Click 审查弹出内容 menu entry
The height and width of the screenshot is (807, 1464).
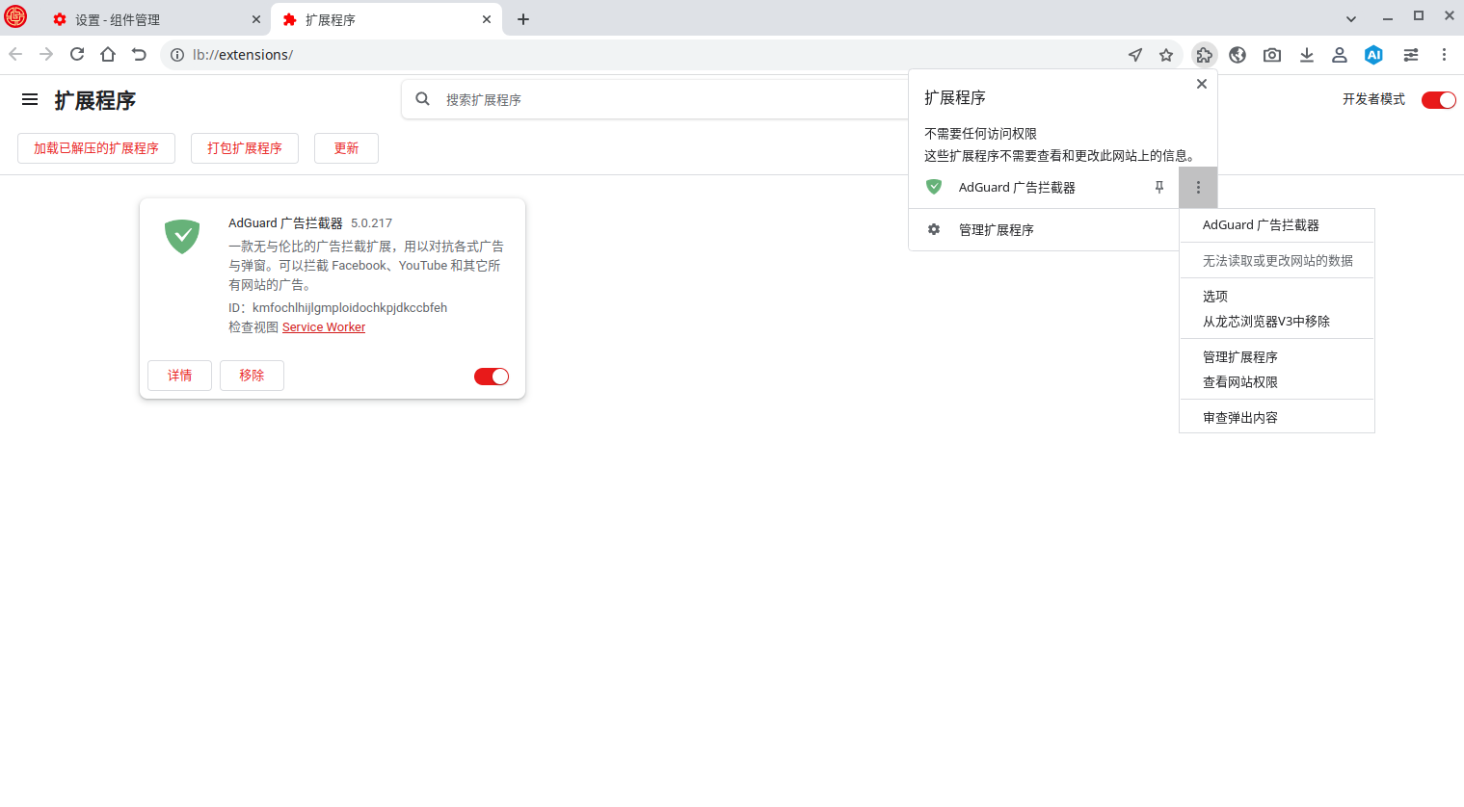(x=1277, y=418)
